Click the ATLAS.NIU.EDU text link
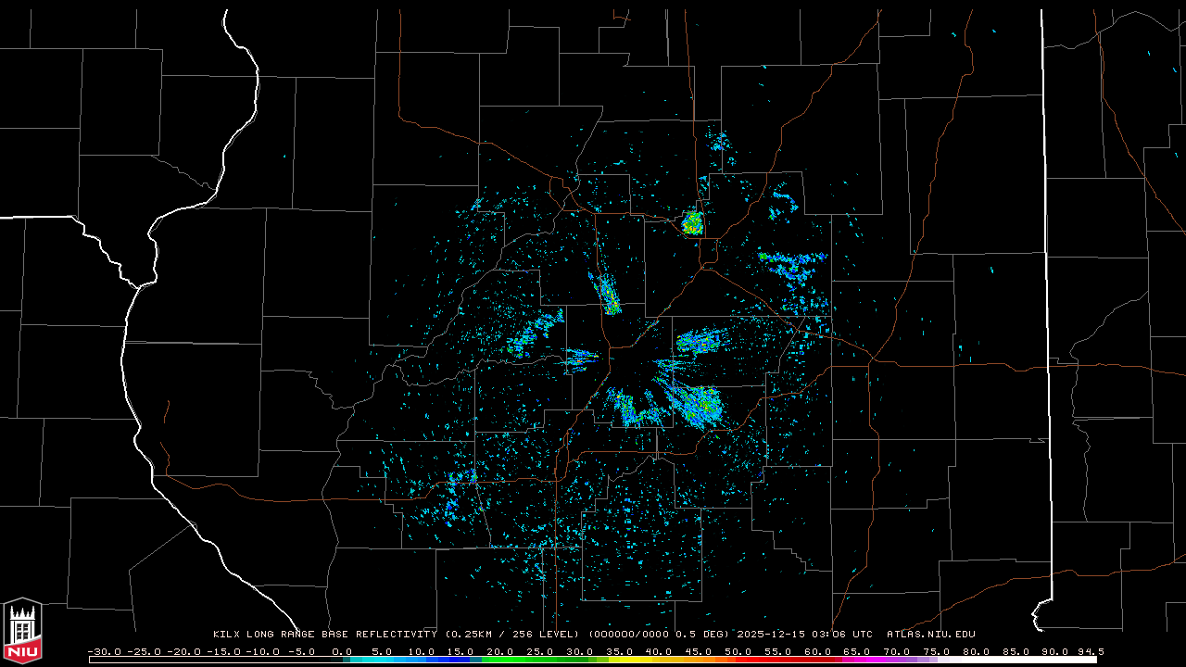This screenshot has width=1186, height=667. tap(930, 635)
